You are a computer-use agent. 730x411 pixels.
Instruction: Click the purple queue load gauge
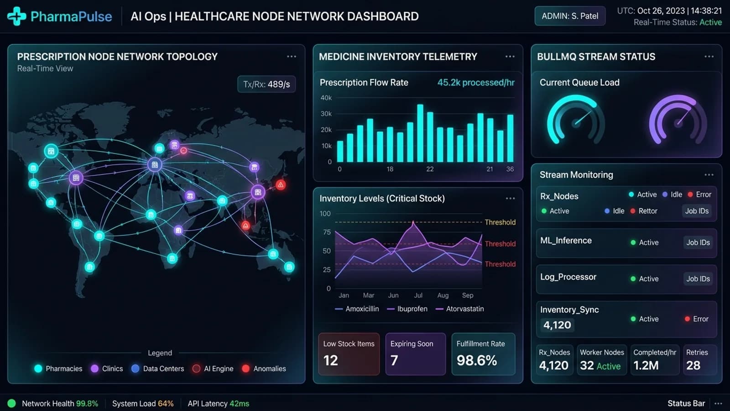click(x=678, y=120)
